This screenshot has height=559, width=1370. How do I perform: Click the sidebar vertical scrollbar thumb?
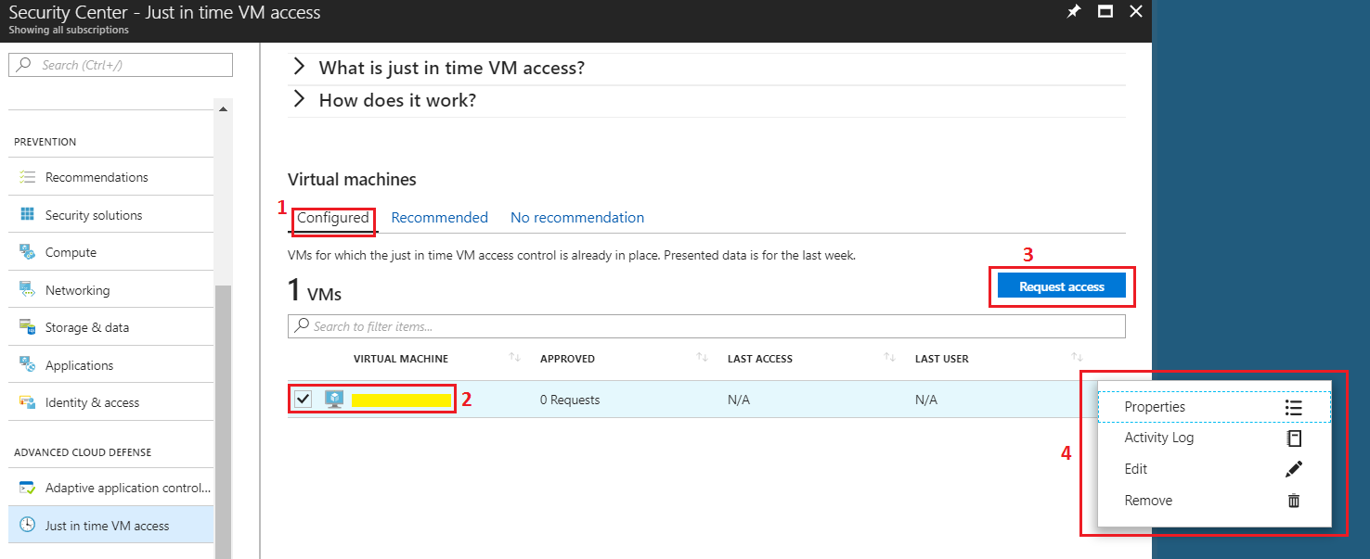(223, 422)
